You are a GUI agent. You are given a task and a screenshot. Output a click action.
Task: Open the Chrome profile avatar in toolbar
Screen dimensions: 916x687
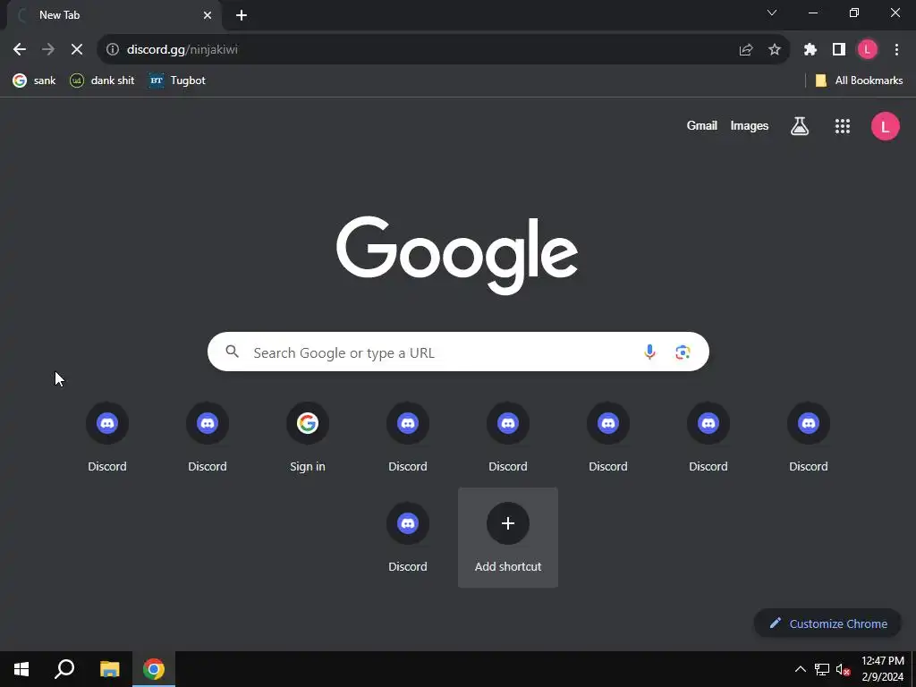[868, 50]
